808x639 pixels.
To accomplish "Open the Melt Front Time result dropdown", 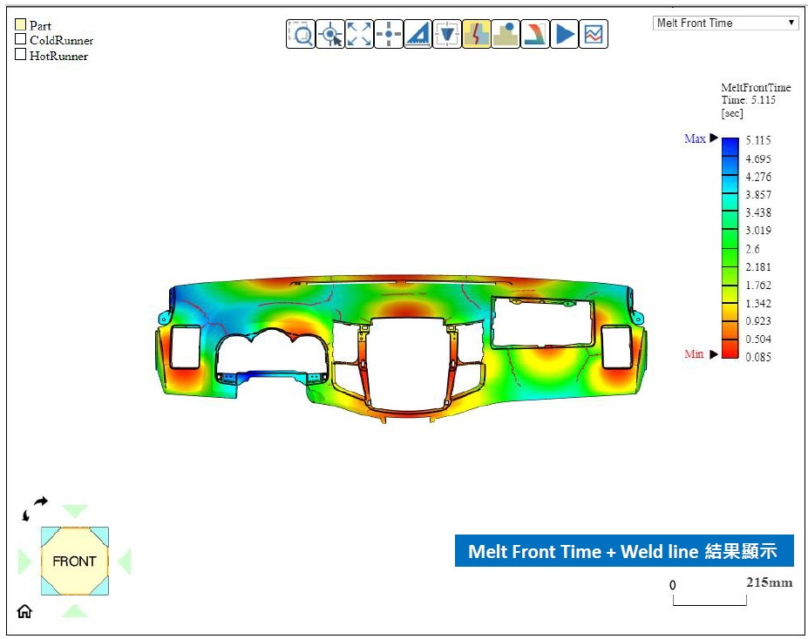I will (725, 24).
